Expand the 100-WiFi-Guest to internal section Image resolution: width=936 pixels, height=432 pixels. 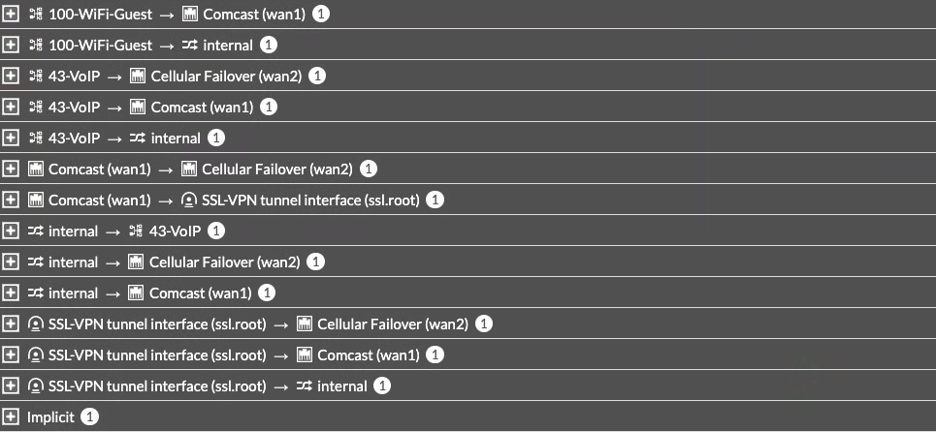pos(12,46)
